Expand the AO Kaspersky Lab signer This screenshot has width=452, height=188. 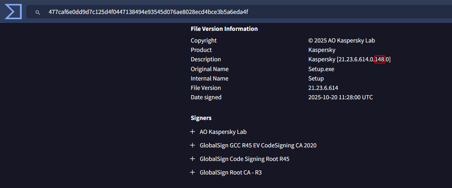click(x=192, y=132)
